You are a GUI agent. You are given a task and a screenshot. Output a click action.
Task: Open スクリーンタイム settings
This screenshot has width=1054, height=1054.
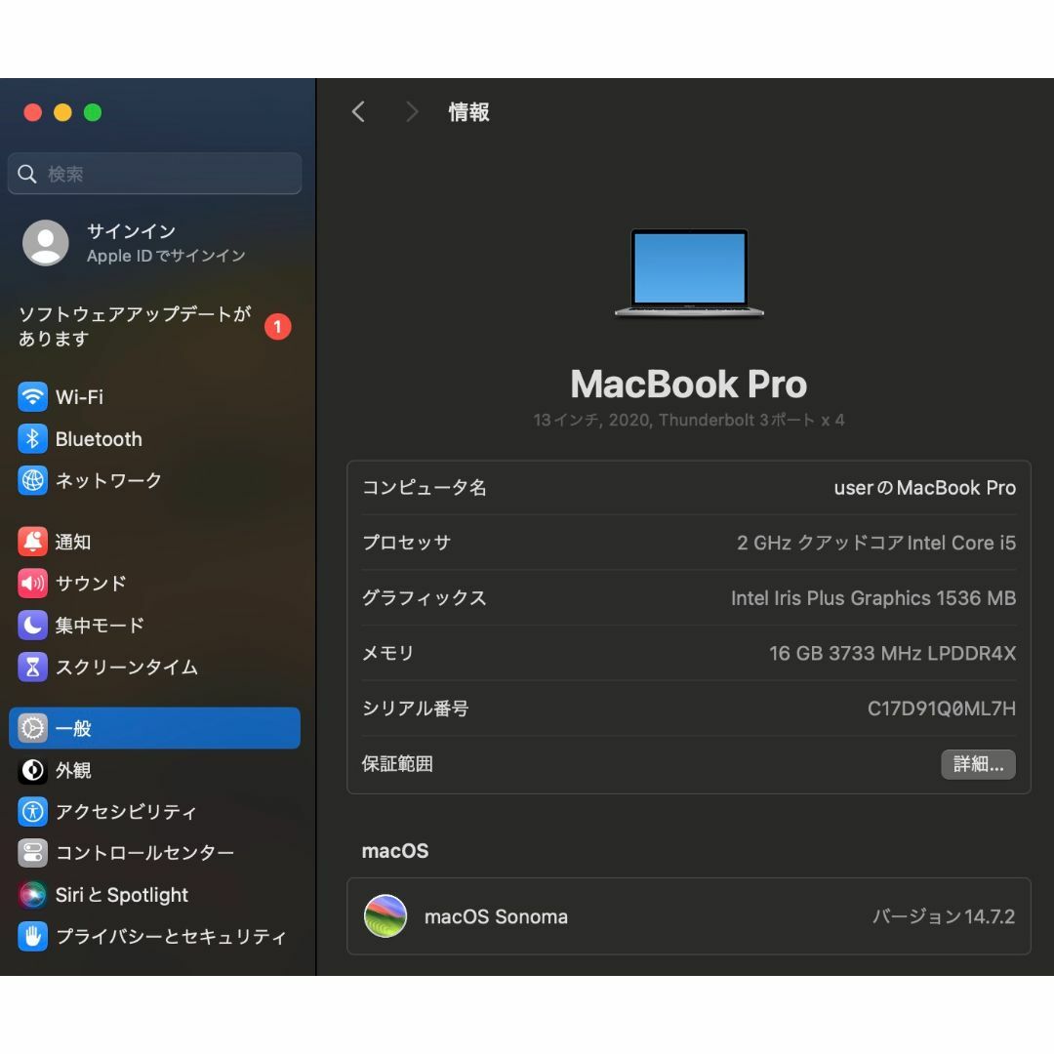[154, 667]
